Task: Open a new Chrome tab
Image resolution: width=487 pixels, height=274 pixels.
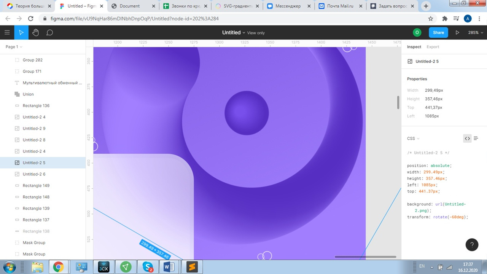Action: pos(426,6)
